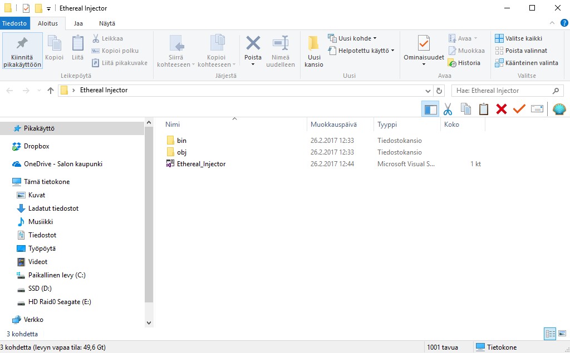This screenshot has width=570, height=353.
Task: Click Valitse kaikki select all
Action: (x=518, y=38)
